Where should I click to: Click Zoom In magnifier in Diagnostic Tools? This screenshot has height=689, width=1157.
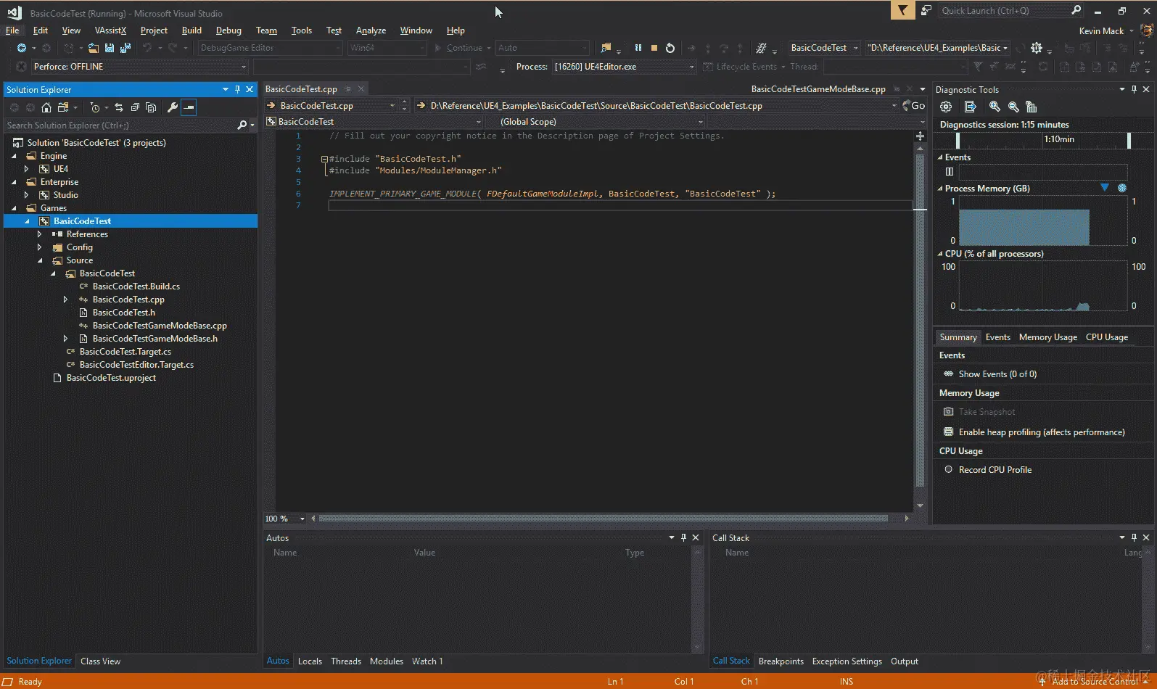[x=995, y=107]
